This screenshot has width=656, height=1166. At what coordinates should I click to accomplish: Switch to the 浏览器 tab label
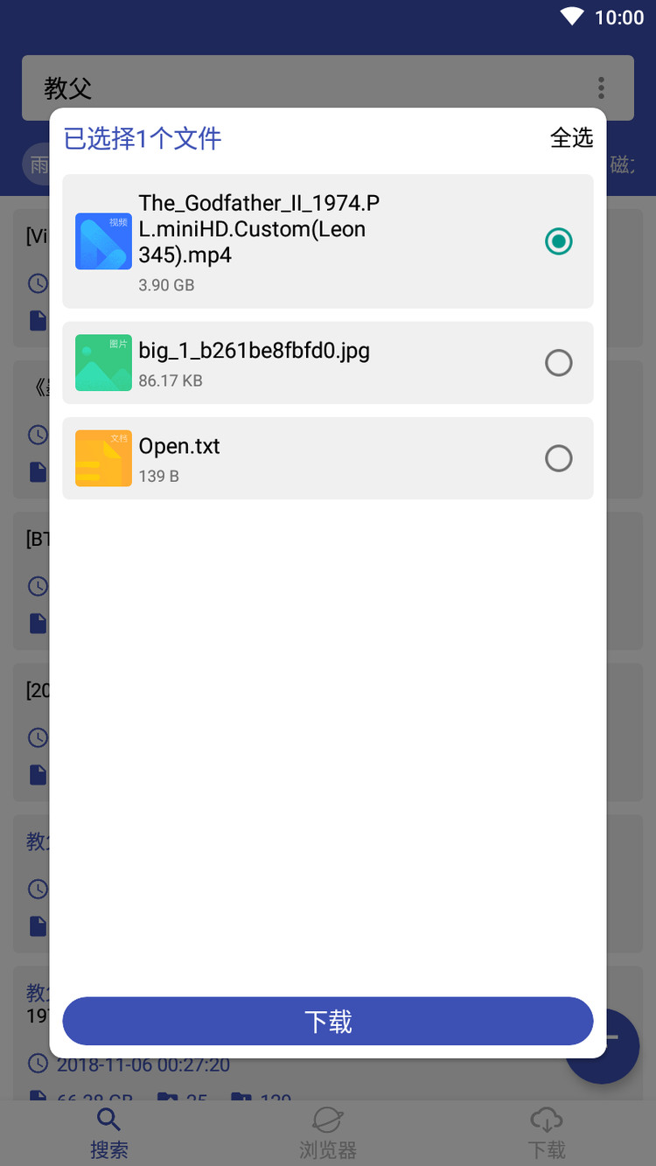click(x=327, y=1149)
